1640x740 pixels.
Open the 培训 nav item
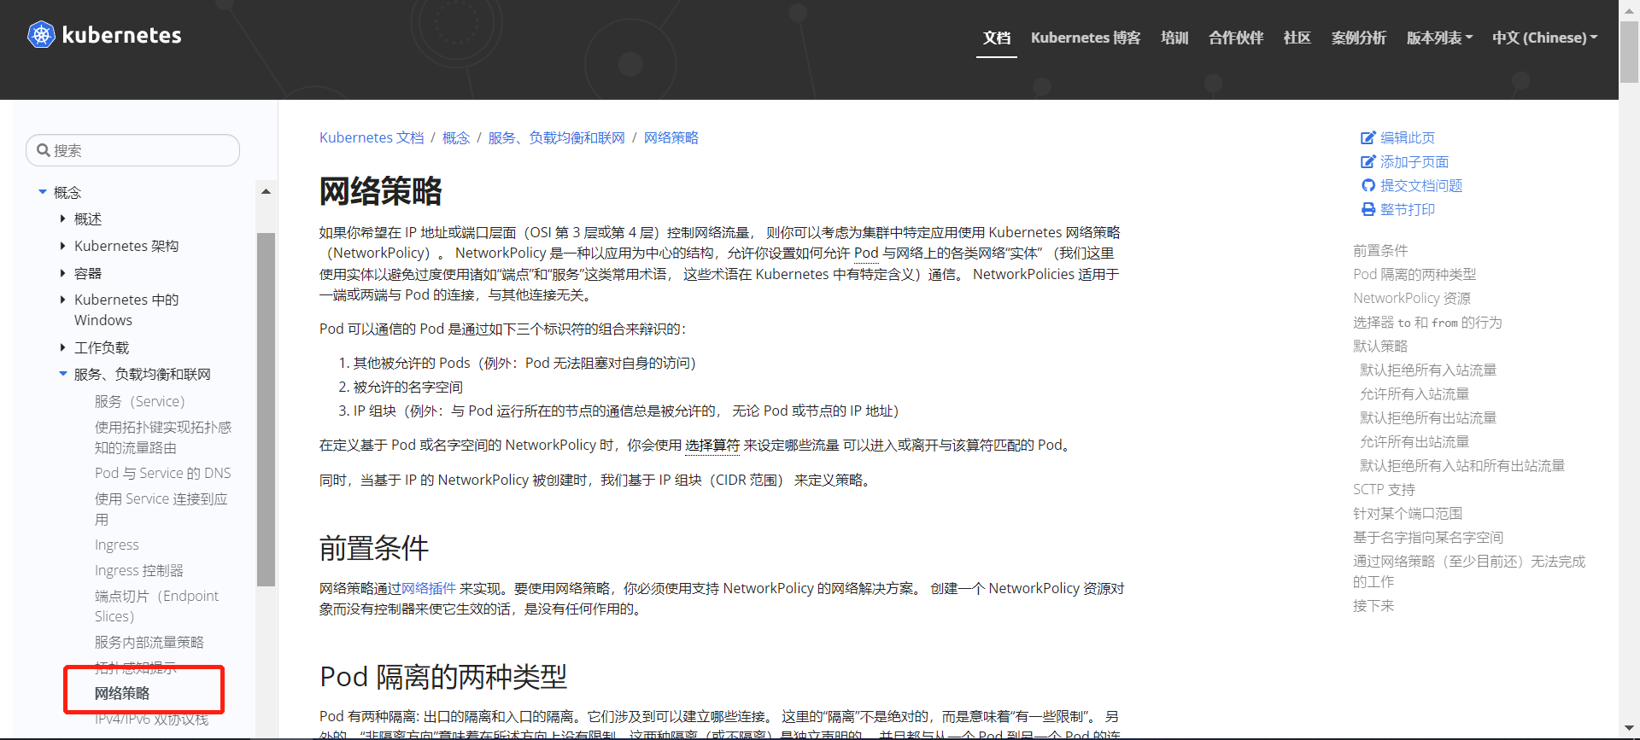1174,38
